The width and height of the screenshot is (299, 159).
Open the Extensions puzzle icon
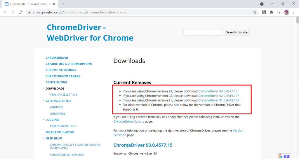click(271, 12)
